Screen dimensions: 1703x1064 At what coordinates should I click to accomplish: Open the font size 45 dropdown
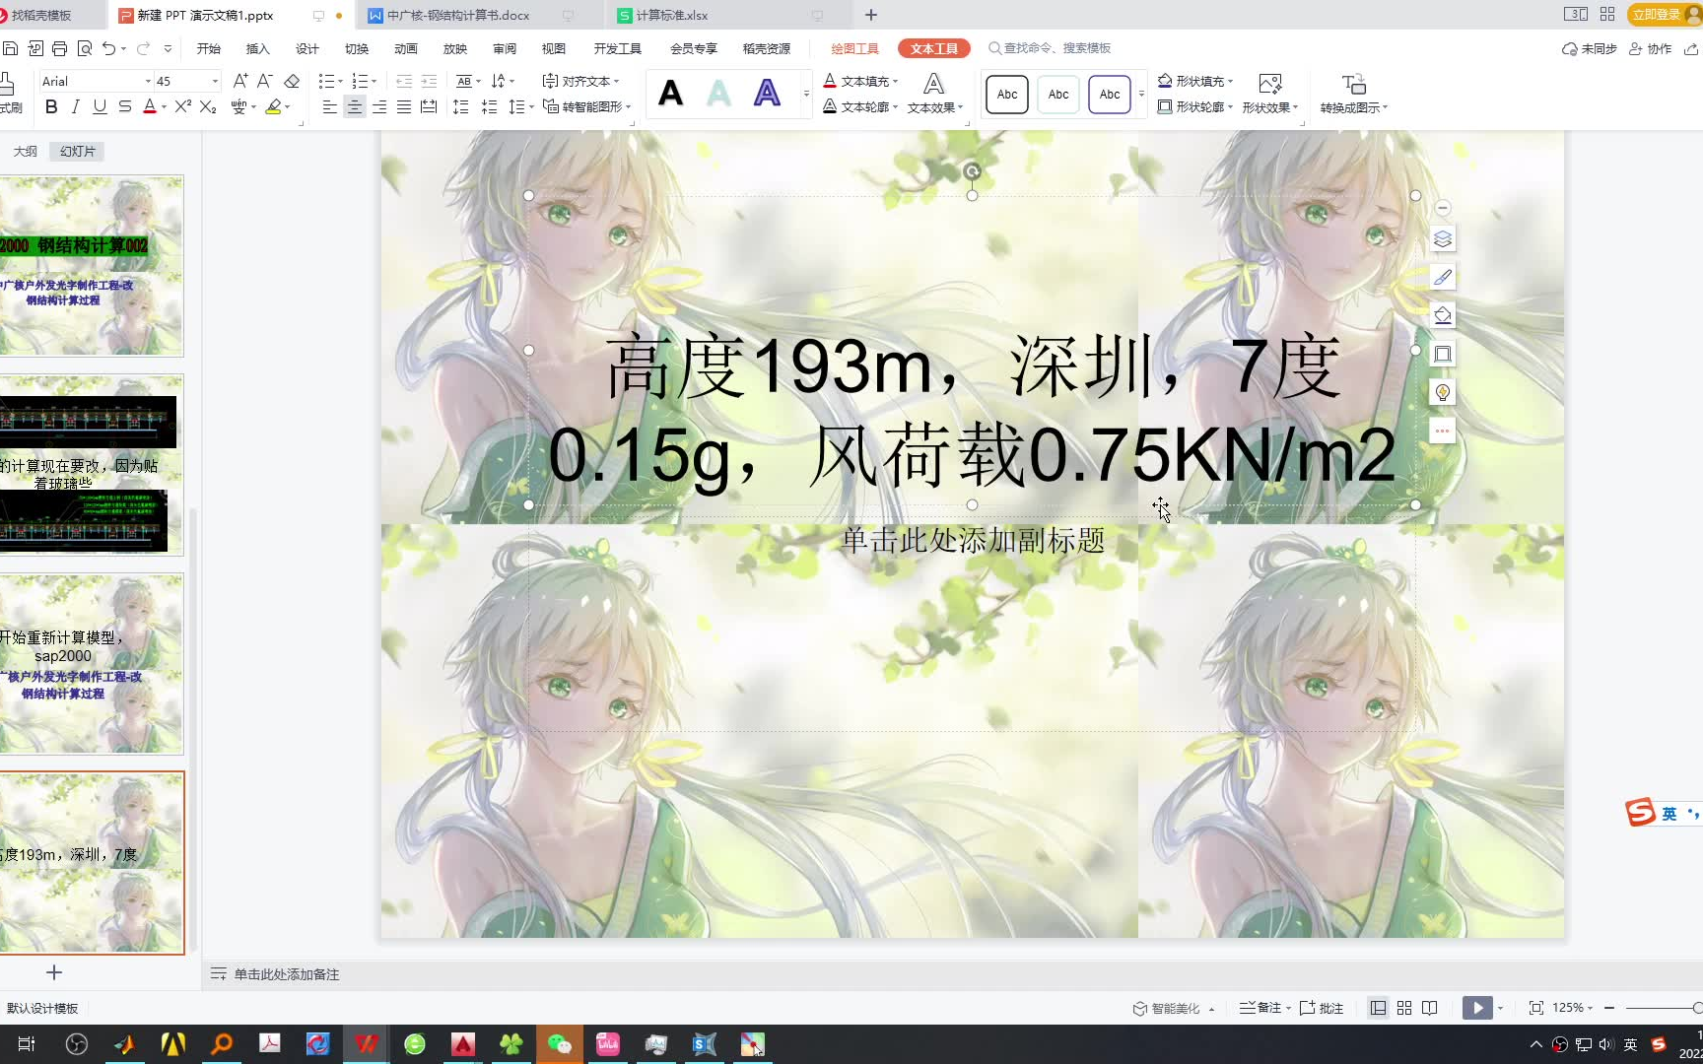click(215, 81)
